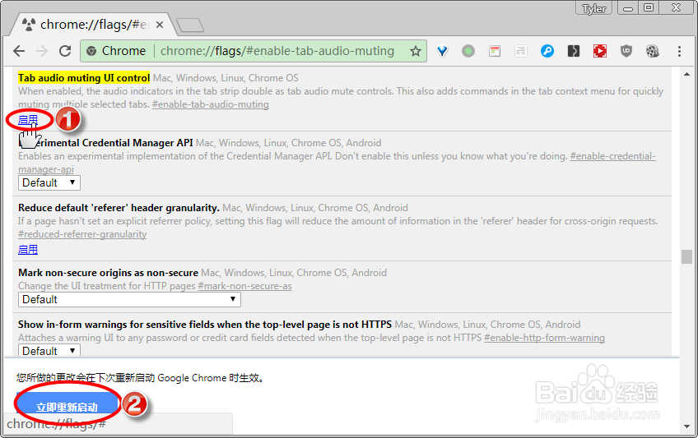Open the Chrome three-dot menu
This screenshot has width=698, height=438.
[679, 52]
